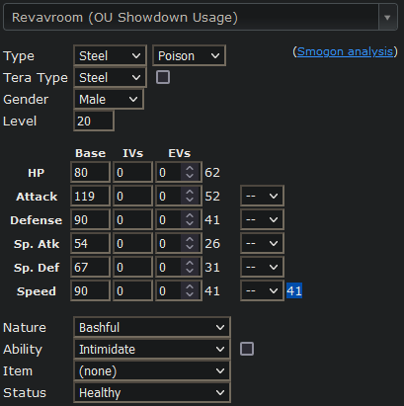Adjust Defense EVs using the spinner arrows

tap(190, 220)
